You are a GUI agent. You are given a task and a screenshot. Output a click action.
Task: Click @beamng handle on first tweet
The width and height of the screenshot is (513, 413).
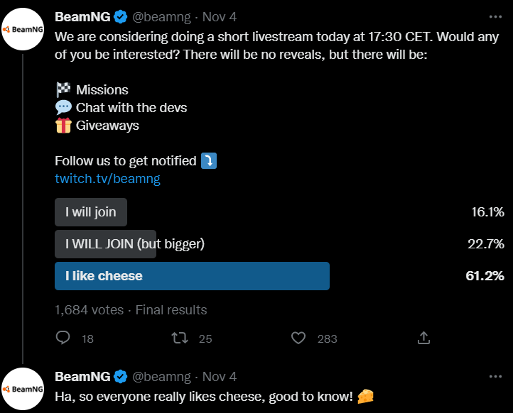[x=161, y=17]
